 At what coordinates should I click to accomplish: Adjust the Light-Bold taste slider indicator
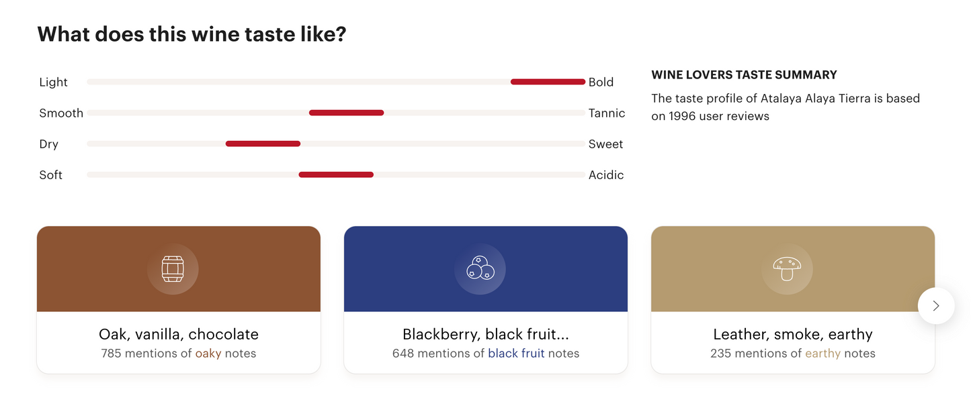(x=547, y=81)
